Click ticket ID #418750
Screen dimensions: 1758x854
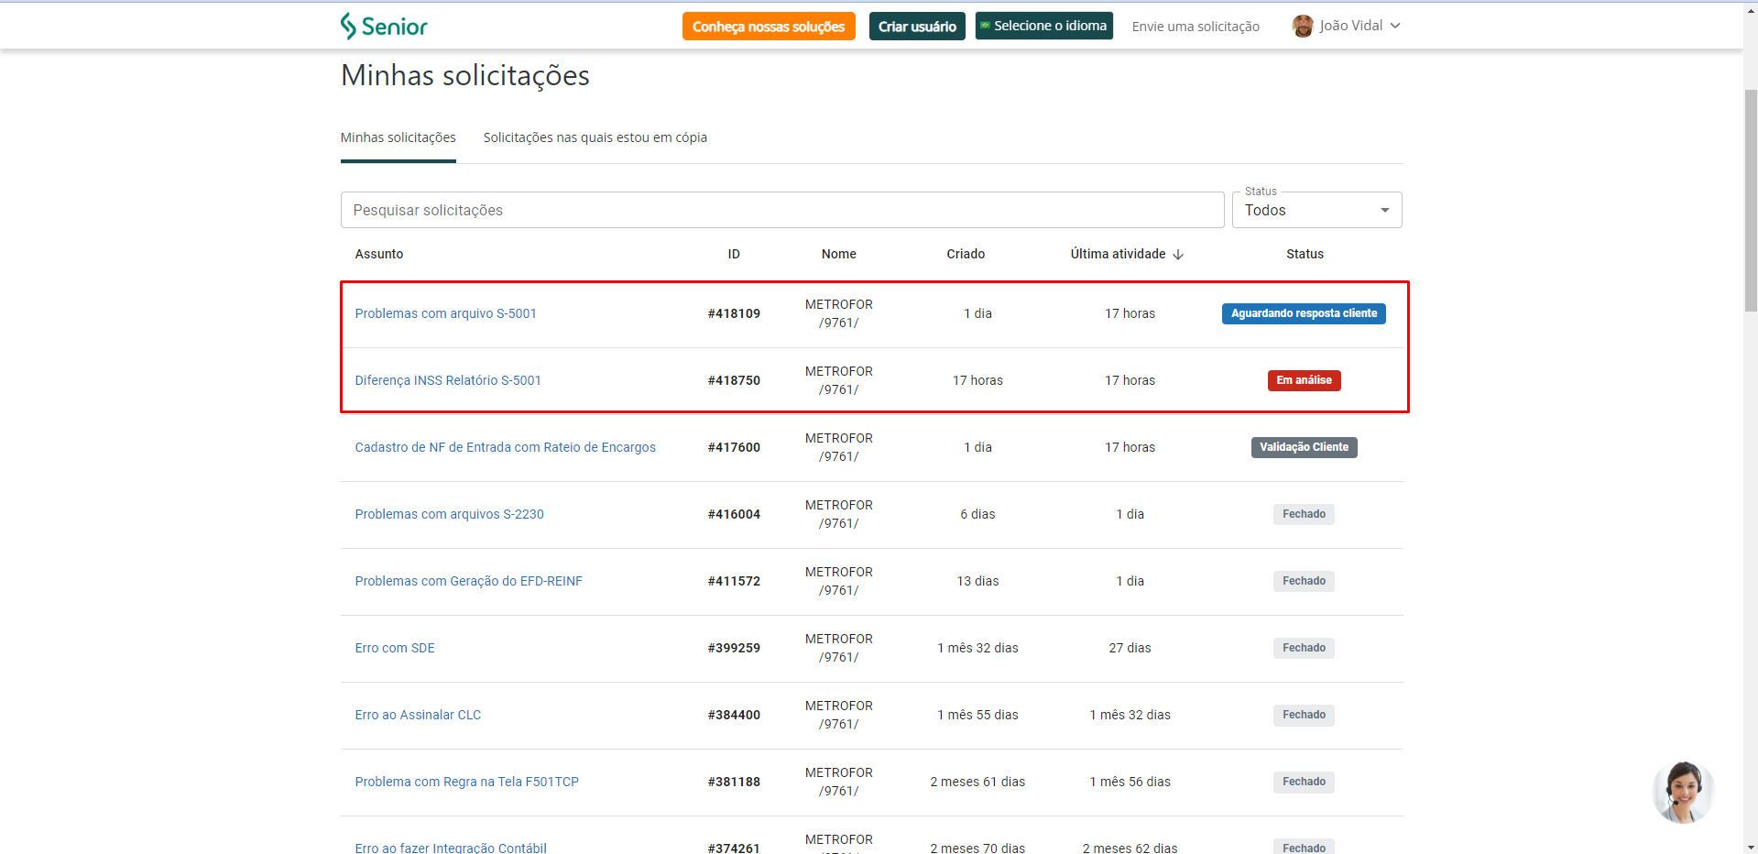(734, 380)
